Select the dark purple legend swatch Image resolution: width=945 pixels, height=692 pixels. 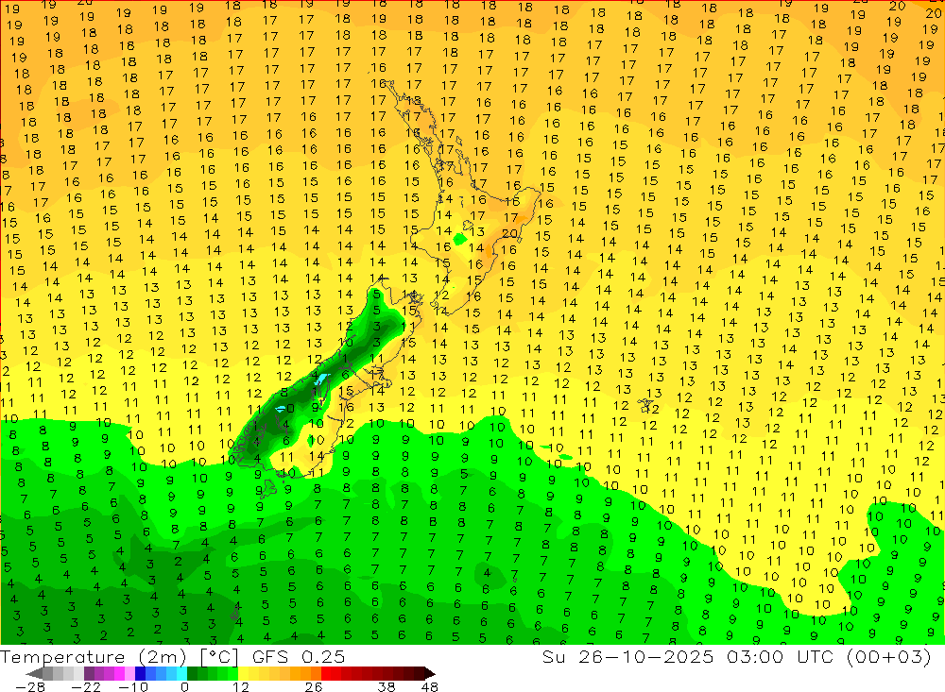click(89, 673)
